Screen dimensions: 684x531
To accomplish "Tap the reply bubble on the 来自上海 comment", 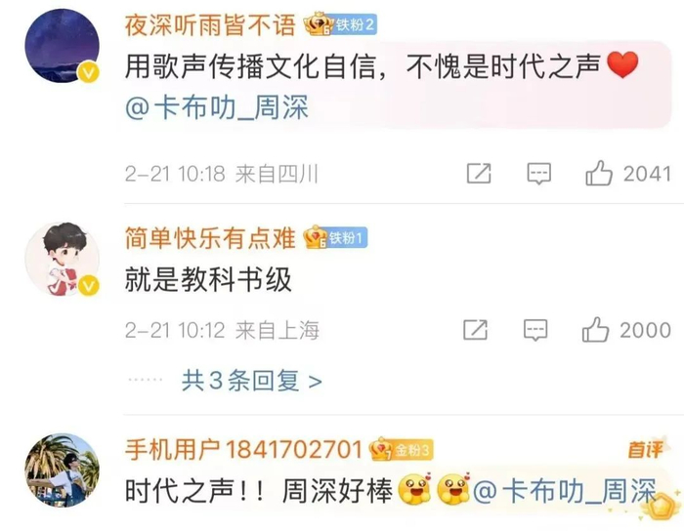I will pos(535,330).
